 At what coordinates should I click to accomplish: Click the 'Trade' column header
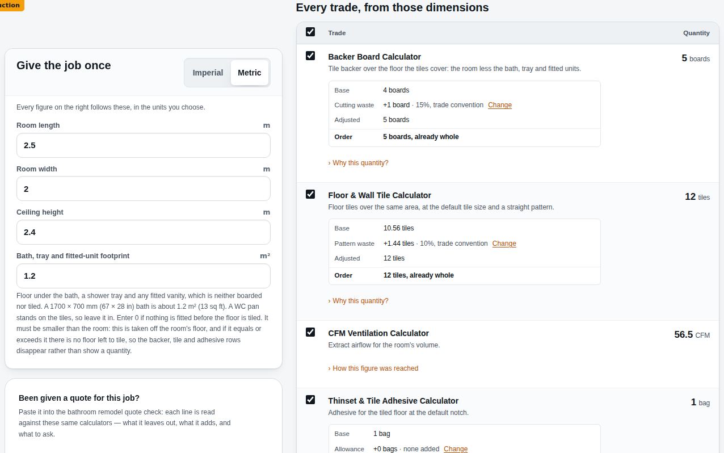pos(337,33)
